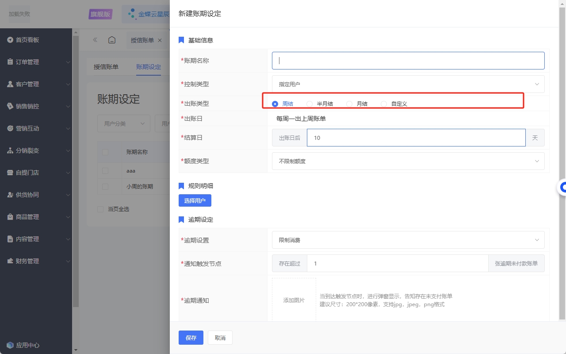Click the 供货协同 icon in sidebar
Screen dimensions: 566x354
click(x=10, y=195)
